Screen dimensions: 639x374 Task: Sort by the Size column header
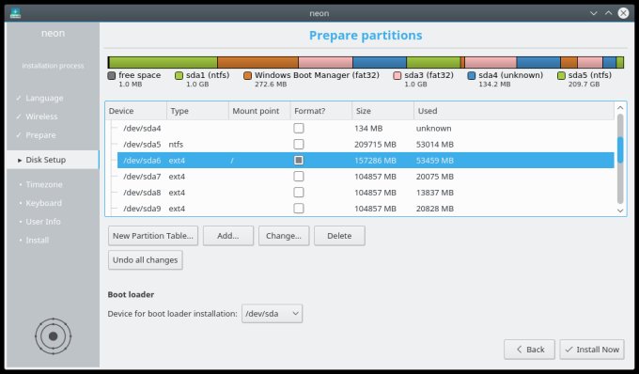(383, 111)
